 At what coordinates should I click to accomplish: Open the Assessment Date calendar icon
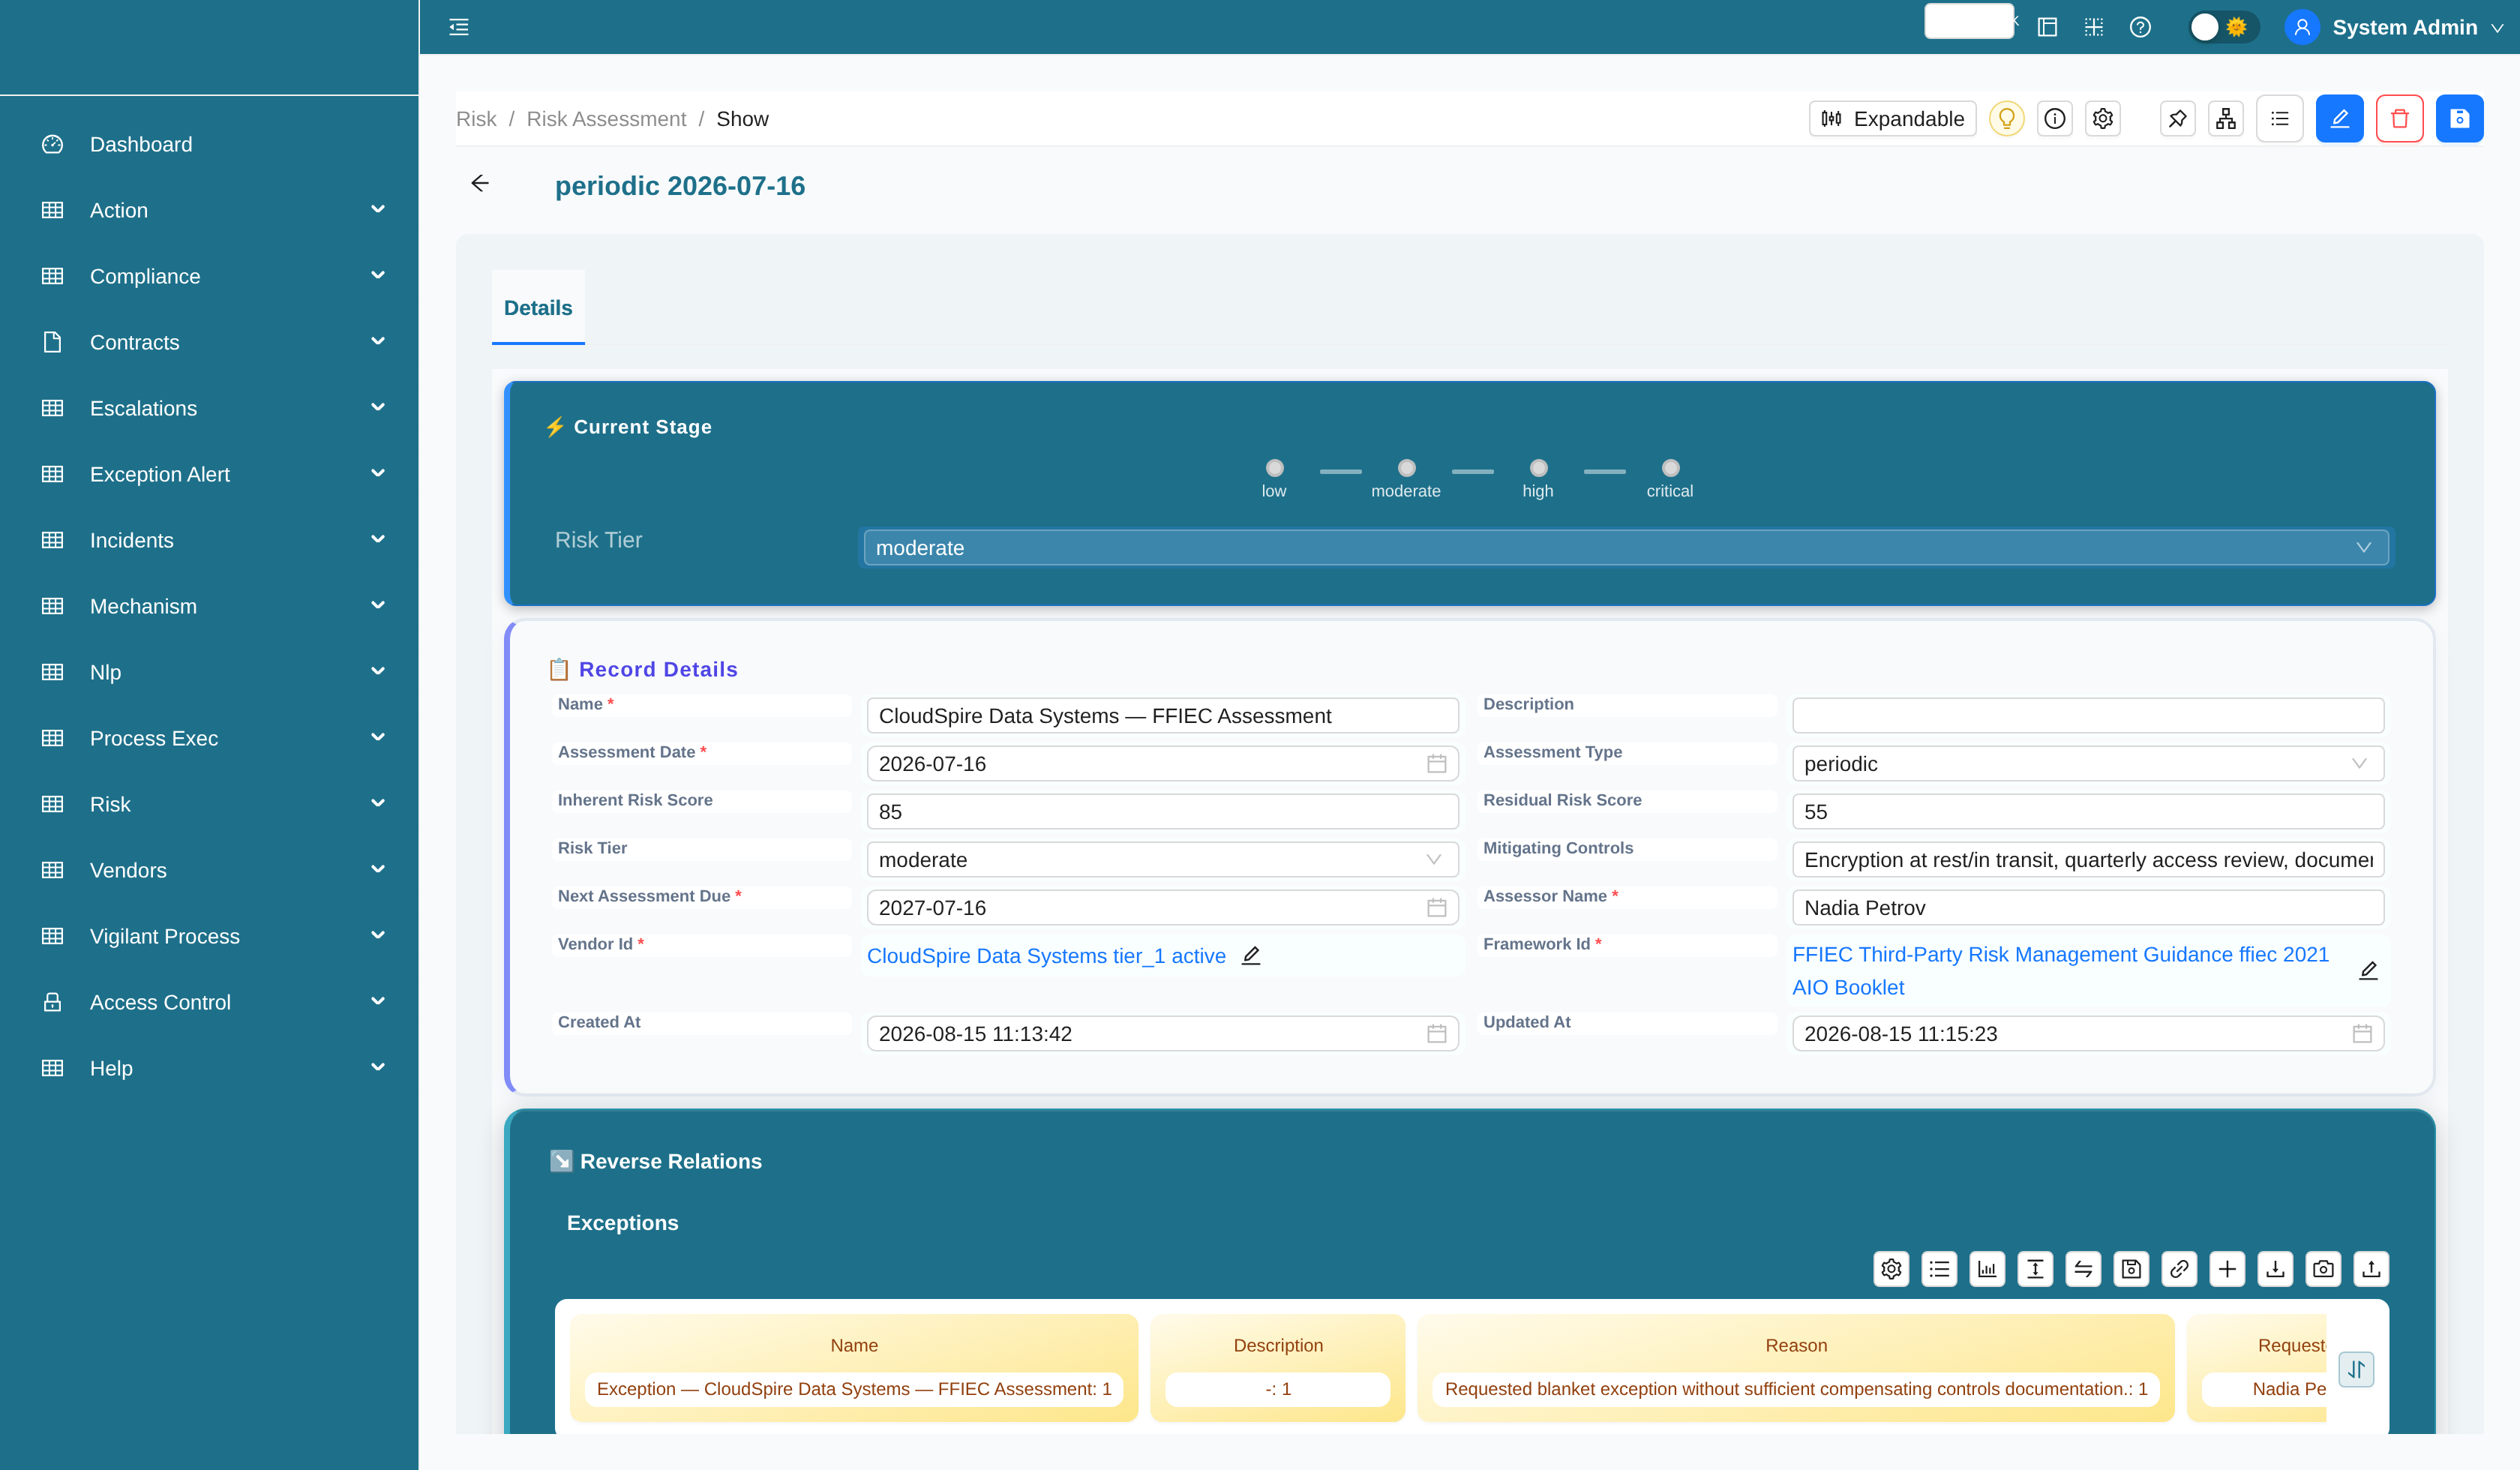1436,764
